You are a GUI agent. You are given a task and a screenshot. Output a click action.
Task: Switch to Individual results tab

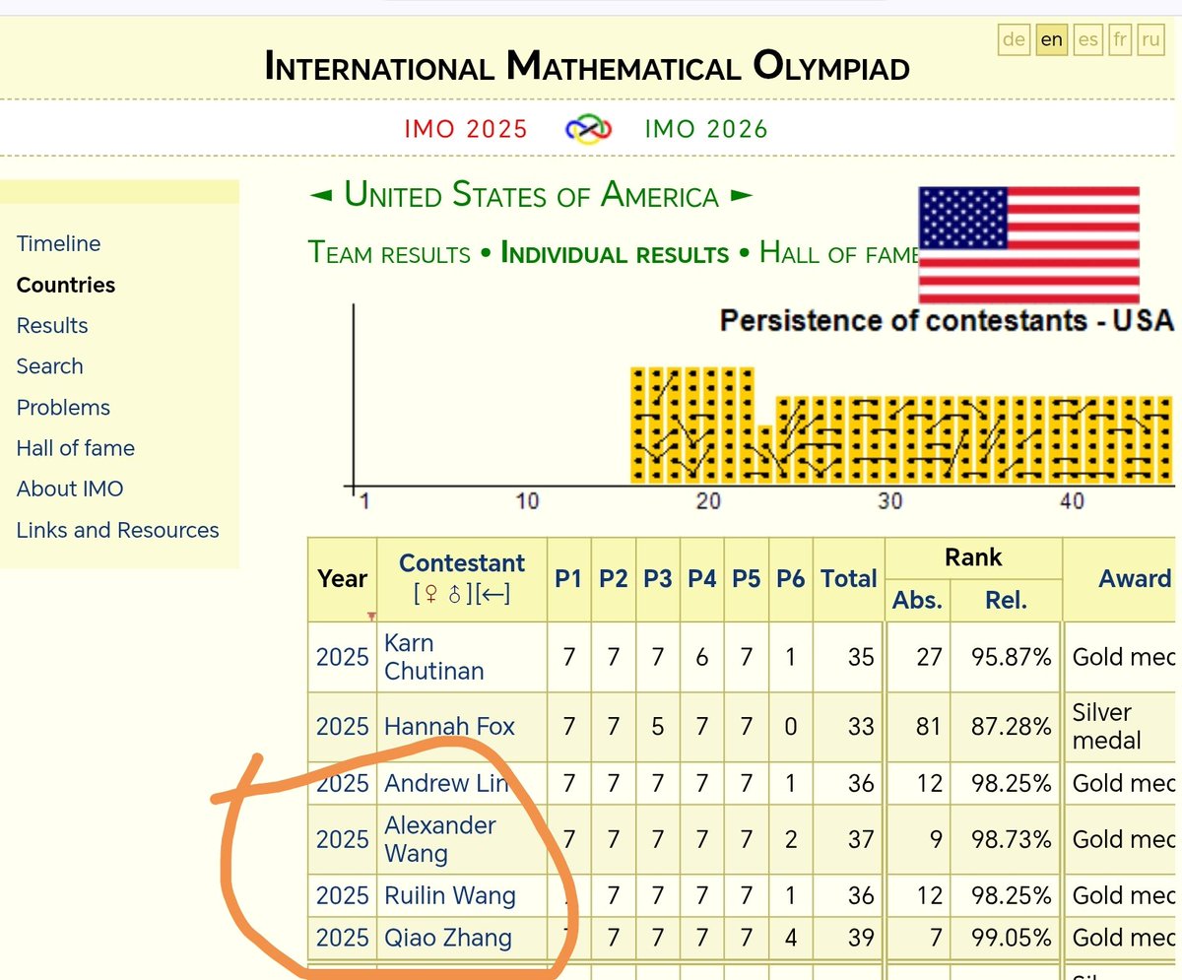tap(615, 253)
